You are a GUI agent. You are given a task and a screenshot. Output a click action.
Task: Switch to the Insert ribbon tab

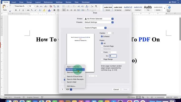tap(14, 2)
